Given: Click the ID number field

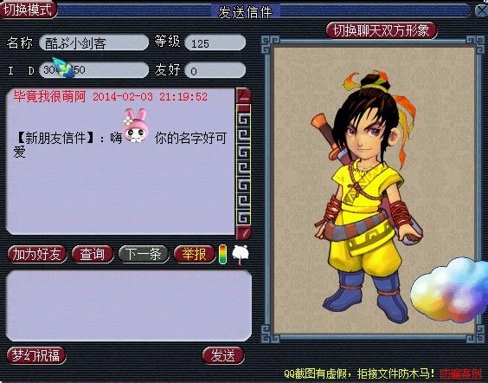Looking at the screenshot, I should (x=94, y=70).
